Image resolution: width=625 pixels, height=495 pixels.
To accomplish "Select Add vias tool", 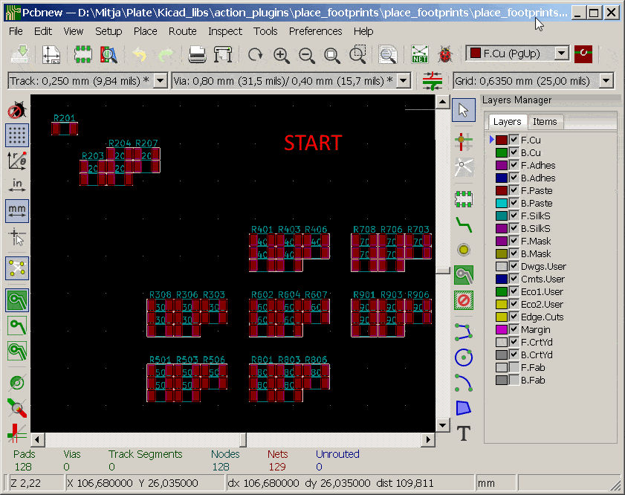I will tap(464, 250).
